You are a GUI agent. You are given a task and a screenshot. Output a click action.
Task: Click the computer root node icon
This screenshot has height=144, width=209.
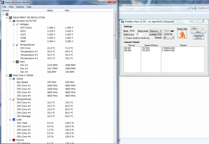click(7, 14)
